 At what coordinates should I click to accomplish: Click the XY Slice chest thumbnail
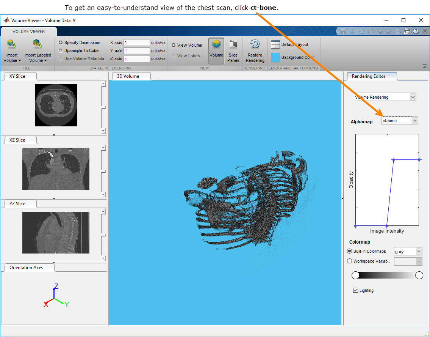[56, 106]
